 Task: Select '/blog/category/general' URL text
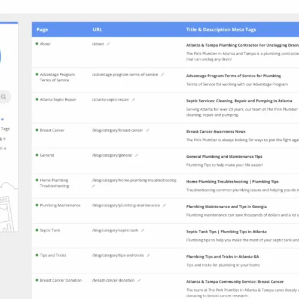click(x=112, y=155)
